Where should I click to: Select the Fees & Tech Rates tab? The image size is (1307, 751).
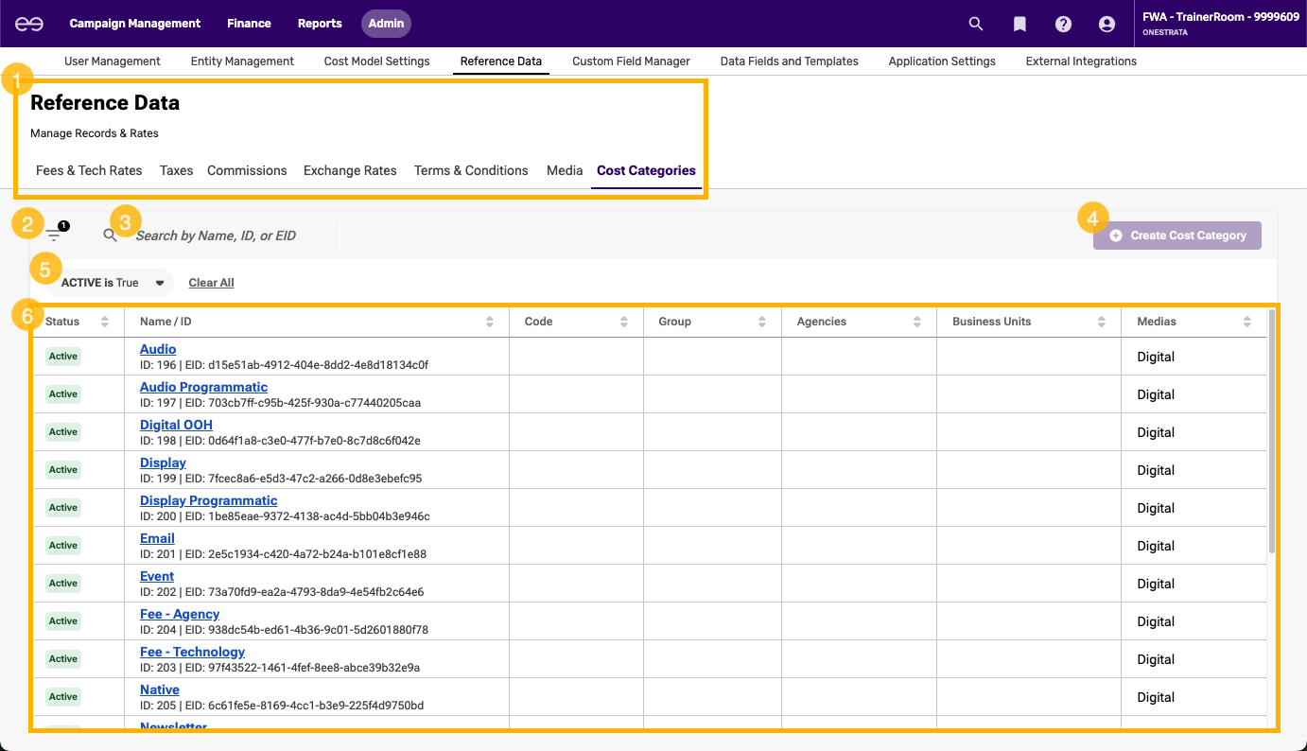coord(89,171)
